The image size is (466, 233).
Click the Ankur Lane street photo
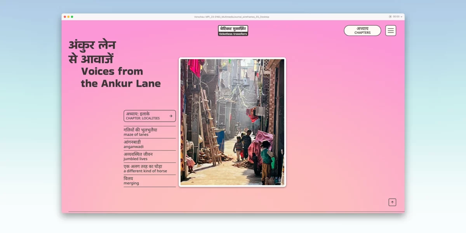point(232,122)
